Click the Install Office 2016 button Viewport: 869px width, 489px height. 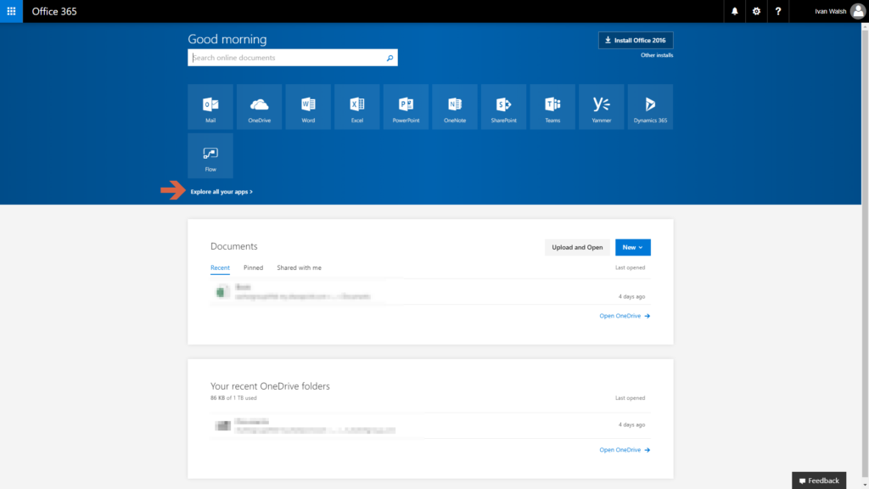(x=636, y=40)
